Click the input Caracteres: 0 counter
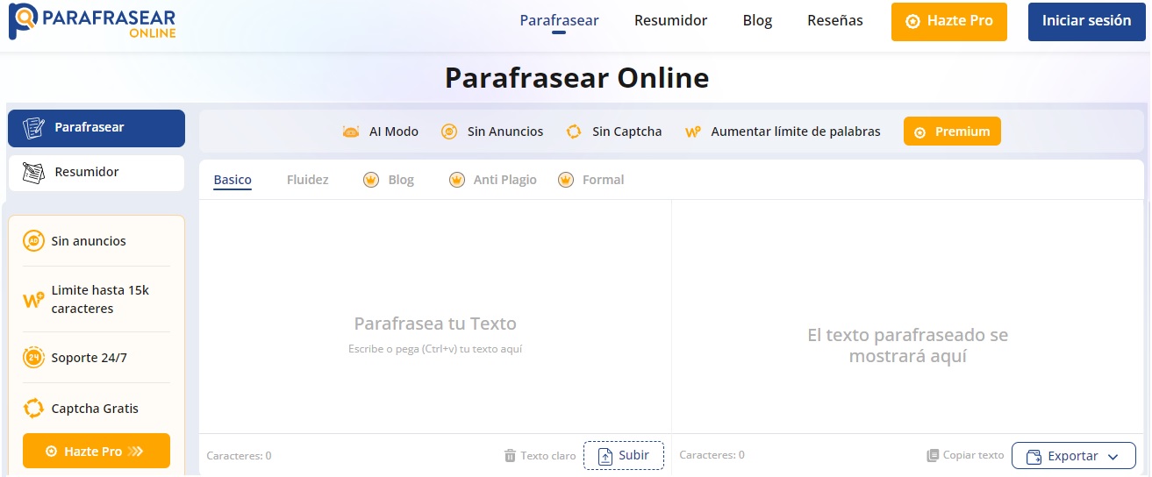This screenshot has width=1152, height=477. 239,456
